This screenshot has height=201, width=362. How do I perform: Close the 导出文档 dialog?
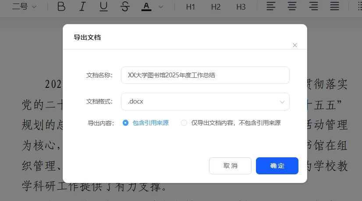pos(295,45)
